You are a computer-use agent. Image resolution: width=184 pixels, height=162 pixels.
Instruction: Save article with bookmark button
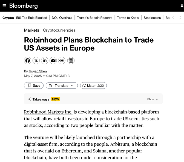point(34,86)
